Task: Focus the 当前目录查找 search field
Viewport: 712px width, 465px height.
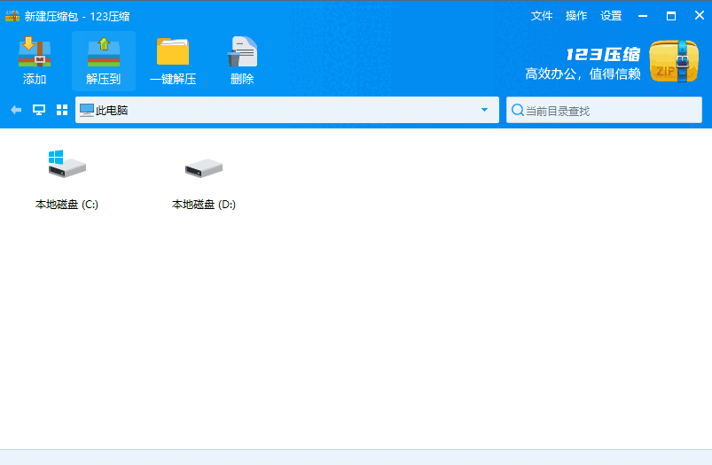Action: tap(604, 110)
